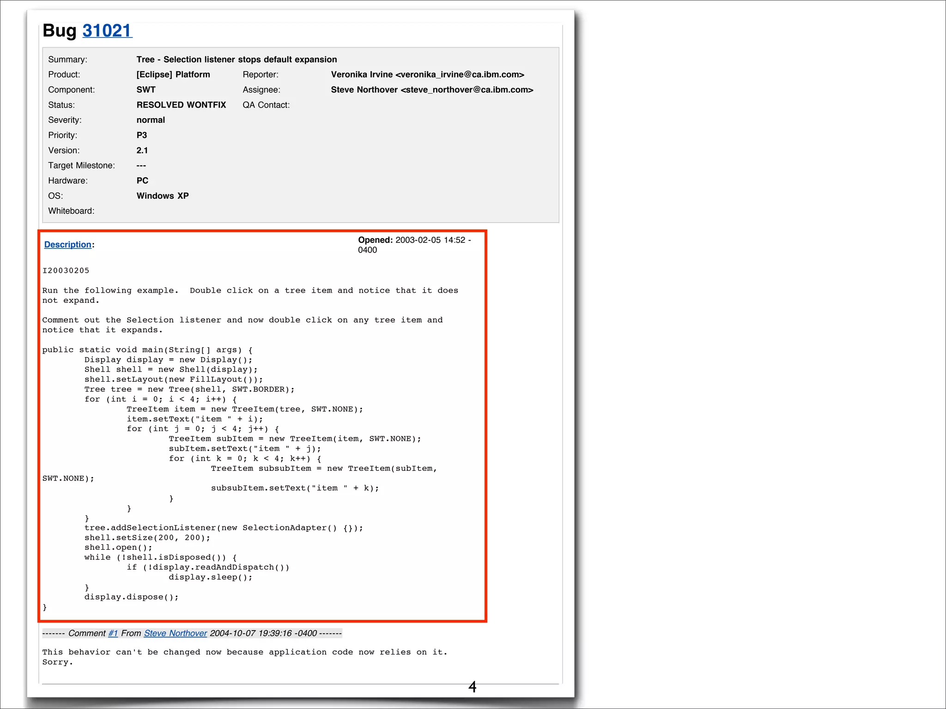Click priority value 'P3'
Image resolution: width=946 pixels, height=709 pixels.
(x=142, y=135)
